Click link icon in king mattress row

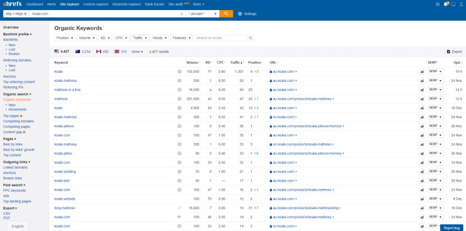pyautogui.click(x=179, y=208)
